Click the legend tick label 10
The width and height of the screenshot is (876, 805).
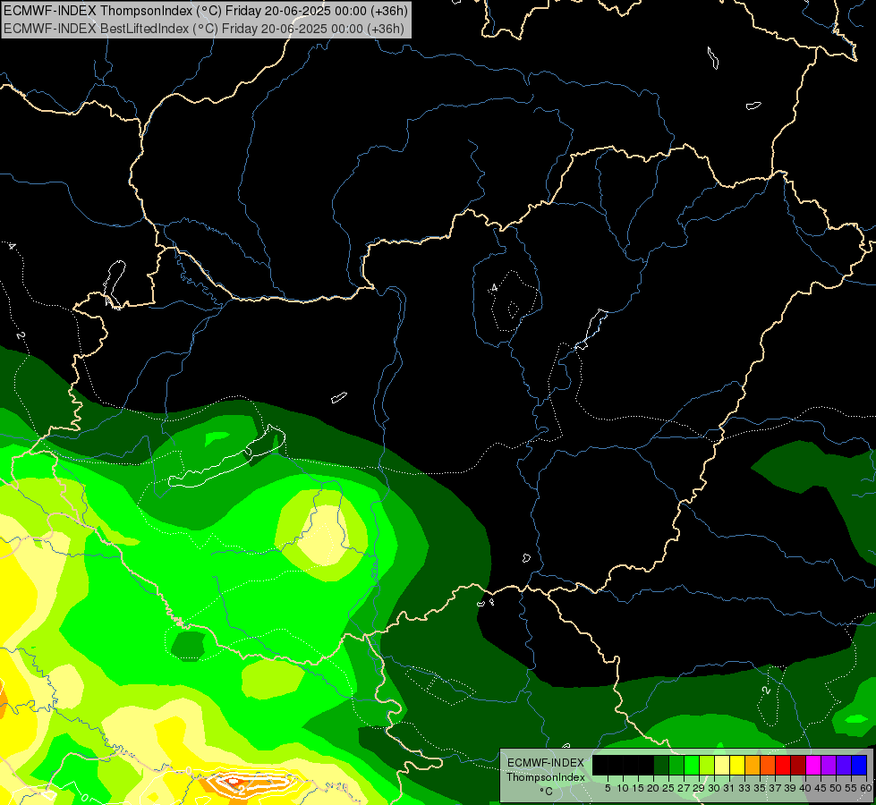pos(623,788)
